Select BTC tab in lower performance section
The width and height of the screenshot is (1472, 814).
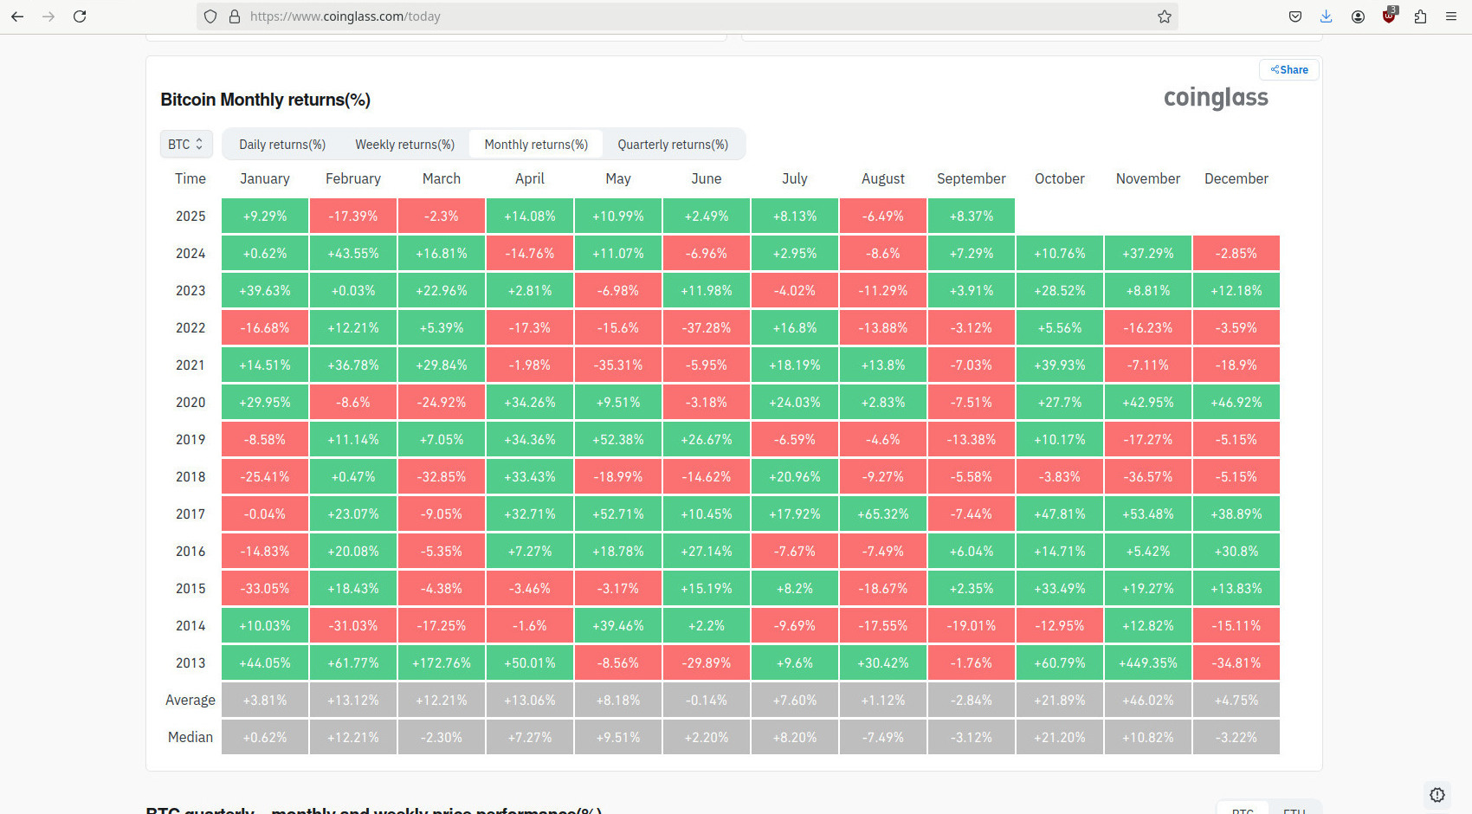(1243, 809)
